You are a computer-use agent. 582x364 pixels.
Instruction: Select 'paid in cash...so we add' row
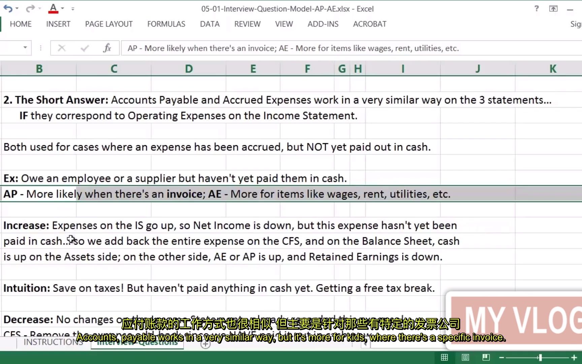tap(231, 241)
